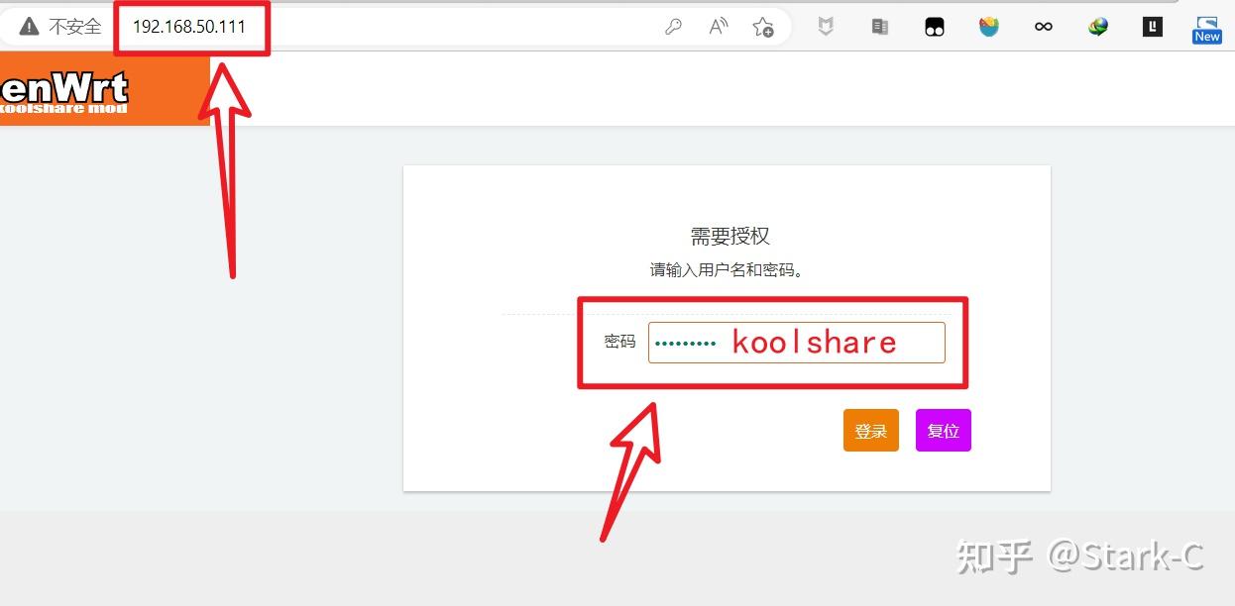This screenshot has height=606, width=1235.
Task: Click the address bar showing 192.168.50.111
Action: pos(188,27)
